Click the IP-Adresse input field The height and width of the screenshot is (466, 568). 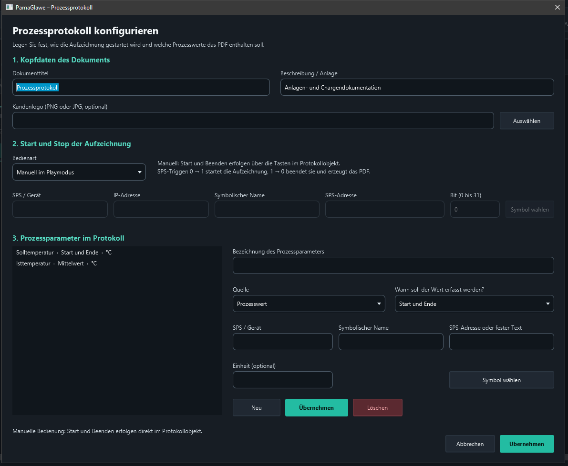tap(161, 209)
